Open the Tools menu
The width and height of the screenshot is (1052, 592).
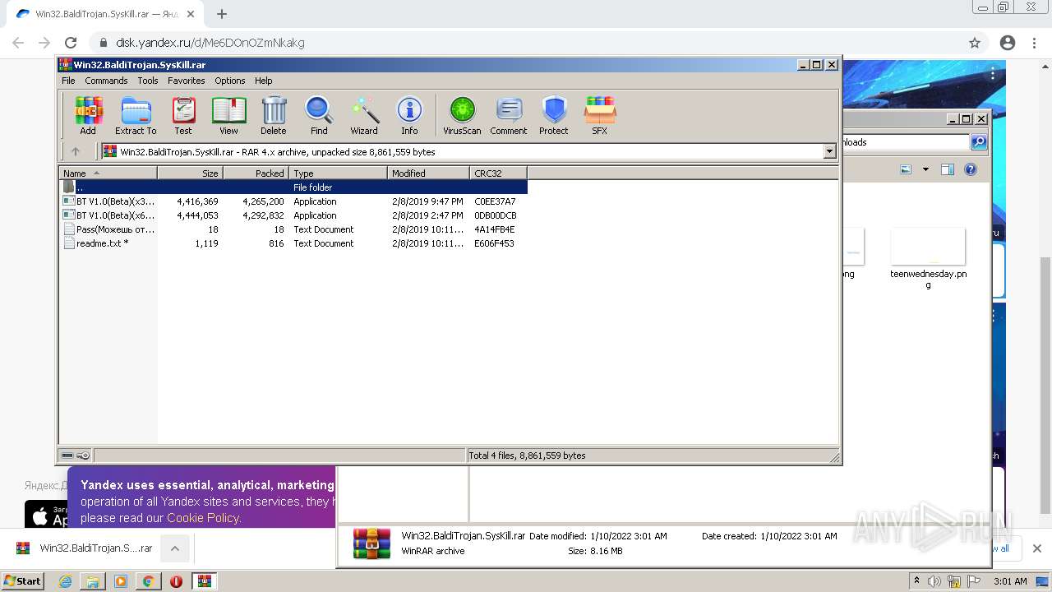(148, 81)
